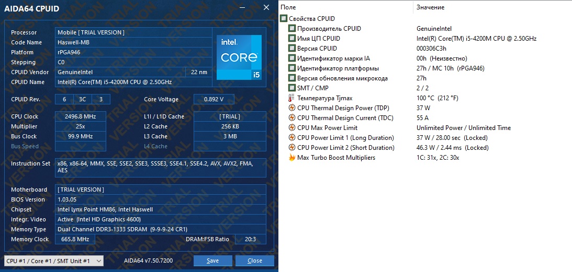Click the BIOS Version value 1.03.05
Viewport: 572px width, 272px height.
161,199
